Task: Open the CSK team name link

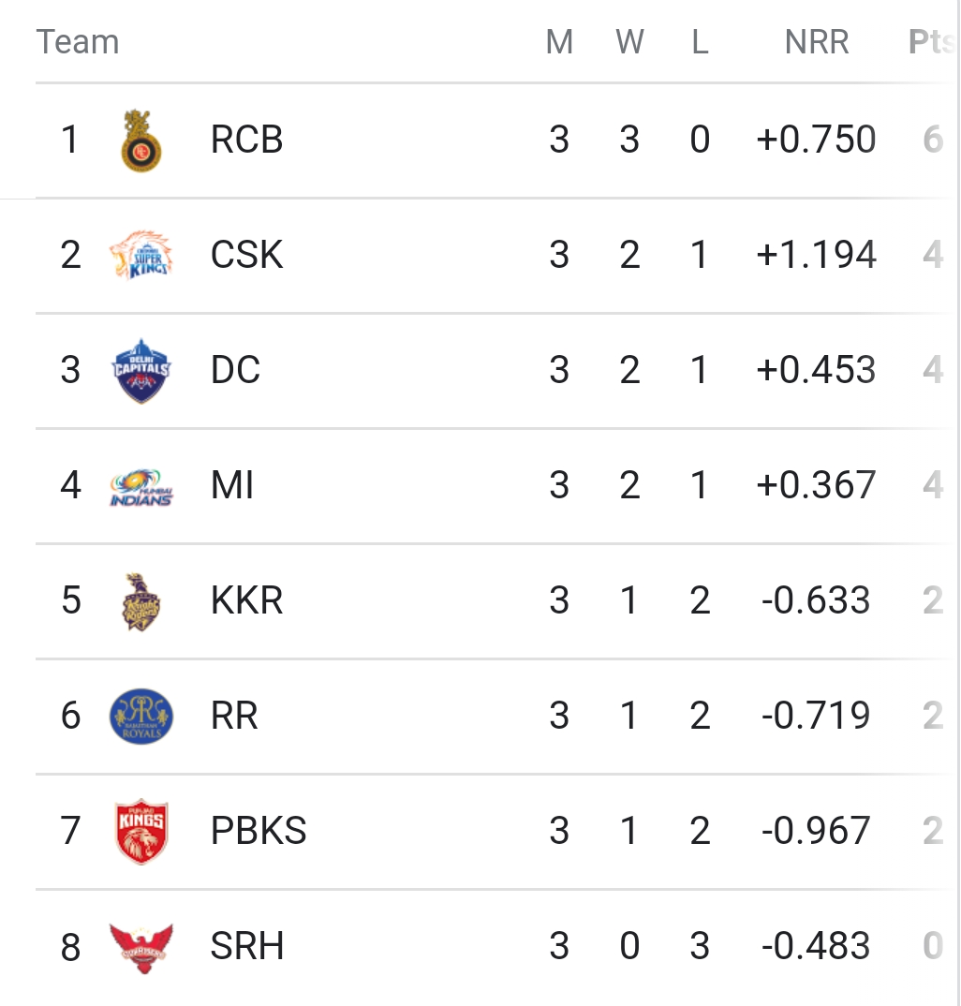Action: pos(247,255)
